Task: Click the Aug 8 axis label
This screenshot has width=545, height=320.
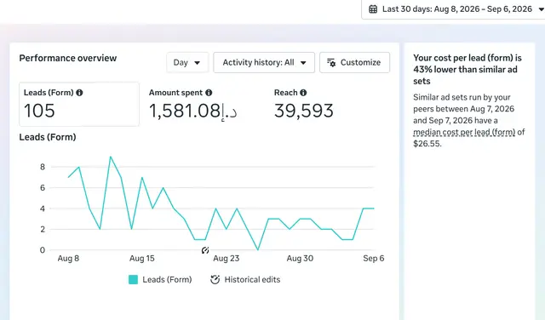Action: (68, 259)
